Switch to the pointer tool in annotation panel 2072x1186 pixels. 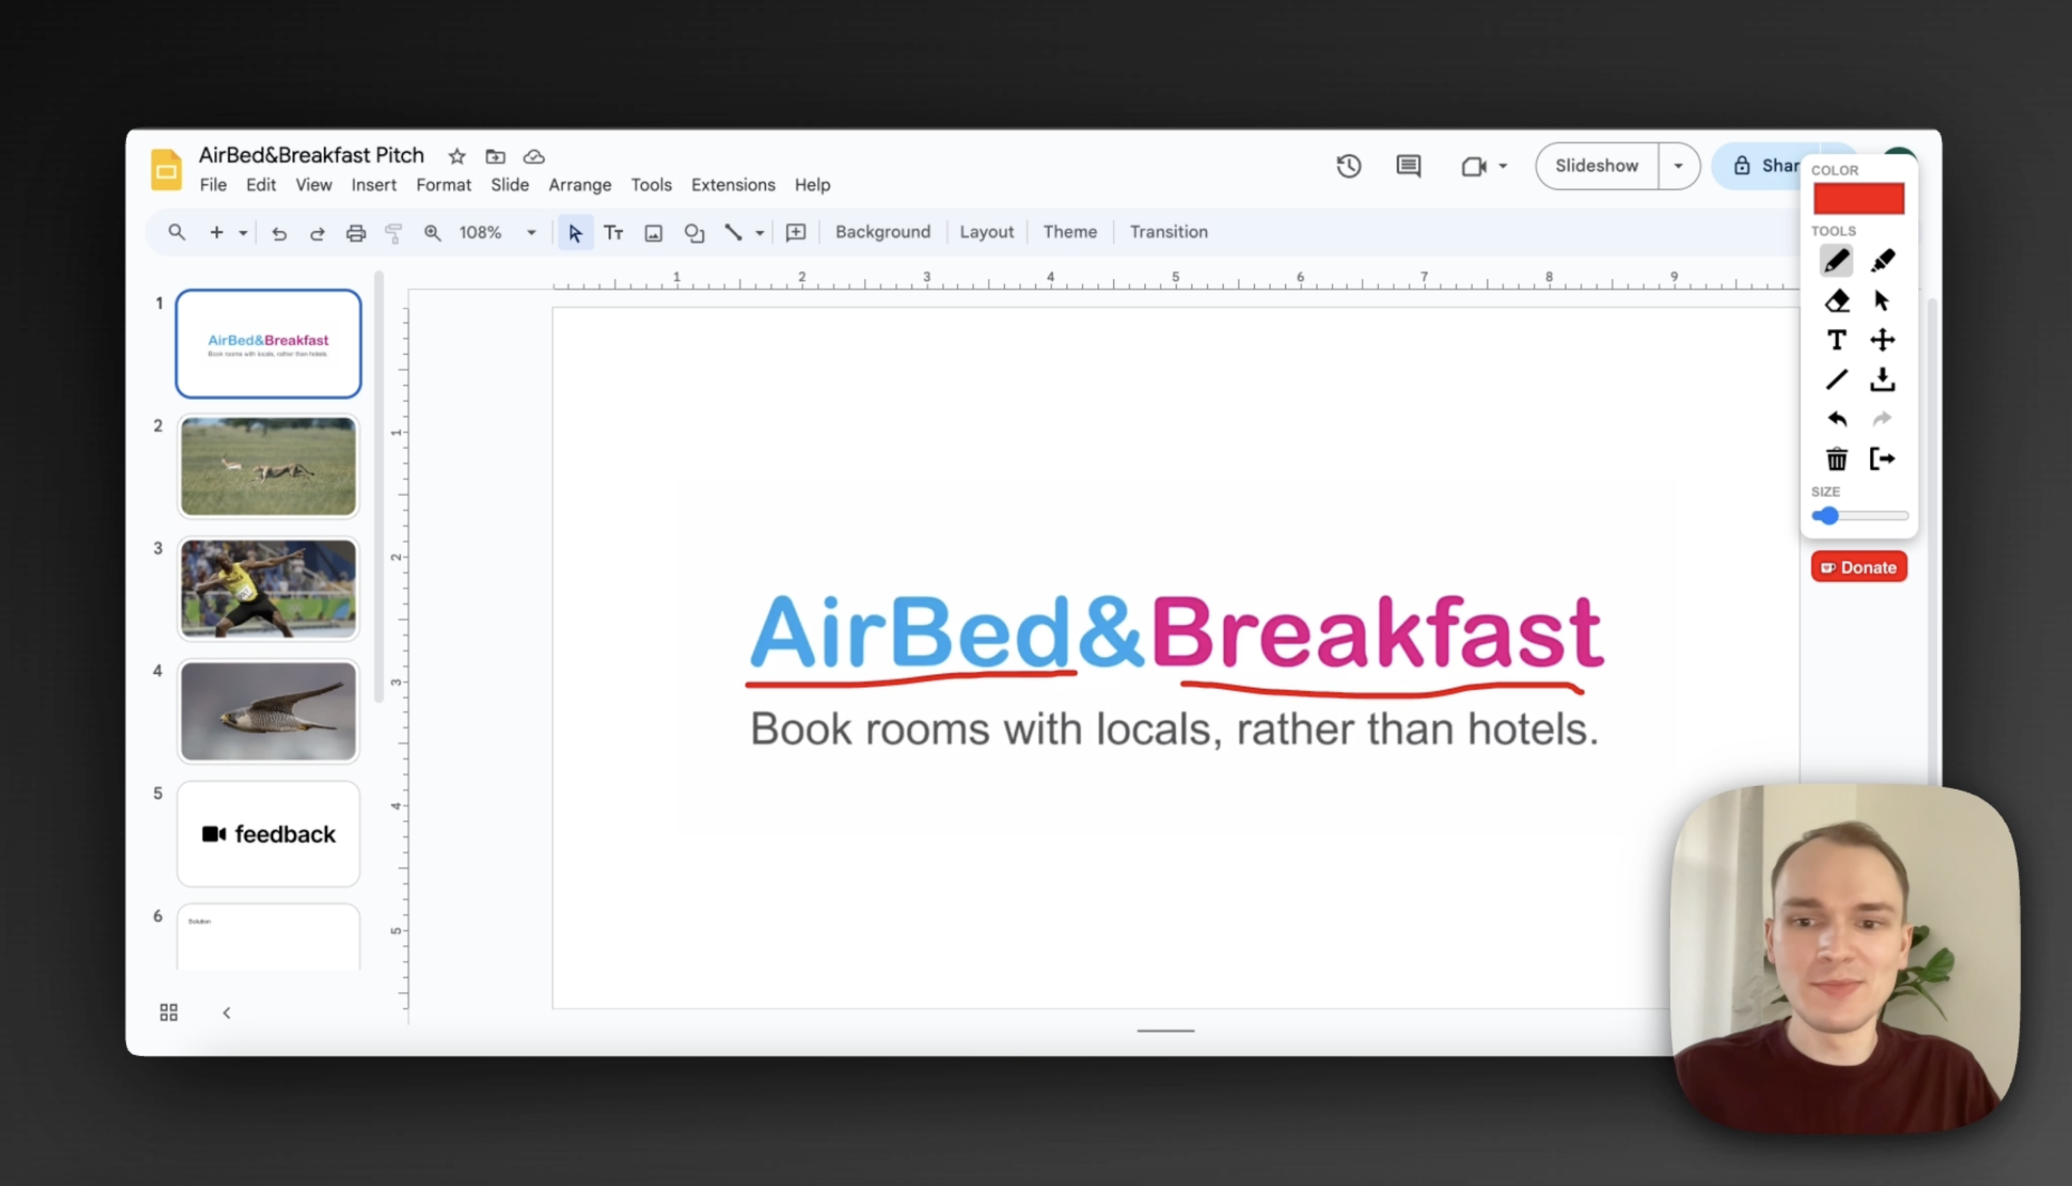[x=1882, y=300]
